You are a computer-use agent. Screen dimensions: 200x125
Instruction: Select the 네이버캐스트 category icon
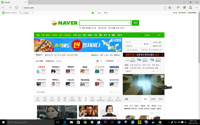pyautogui.click(x=101, y=99)
